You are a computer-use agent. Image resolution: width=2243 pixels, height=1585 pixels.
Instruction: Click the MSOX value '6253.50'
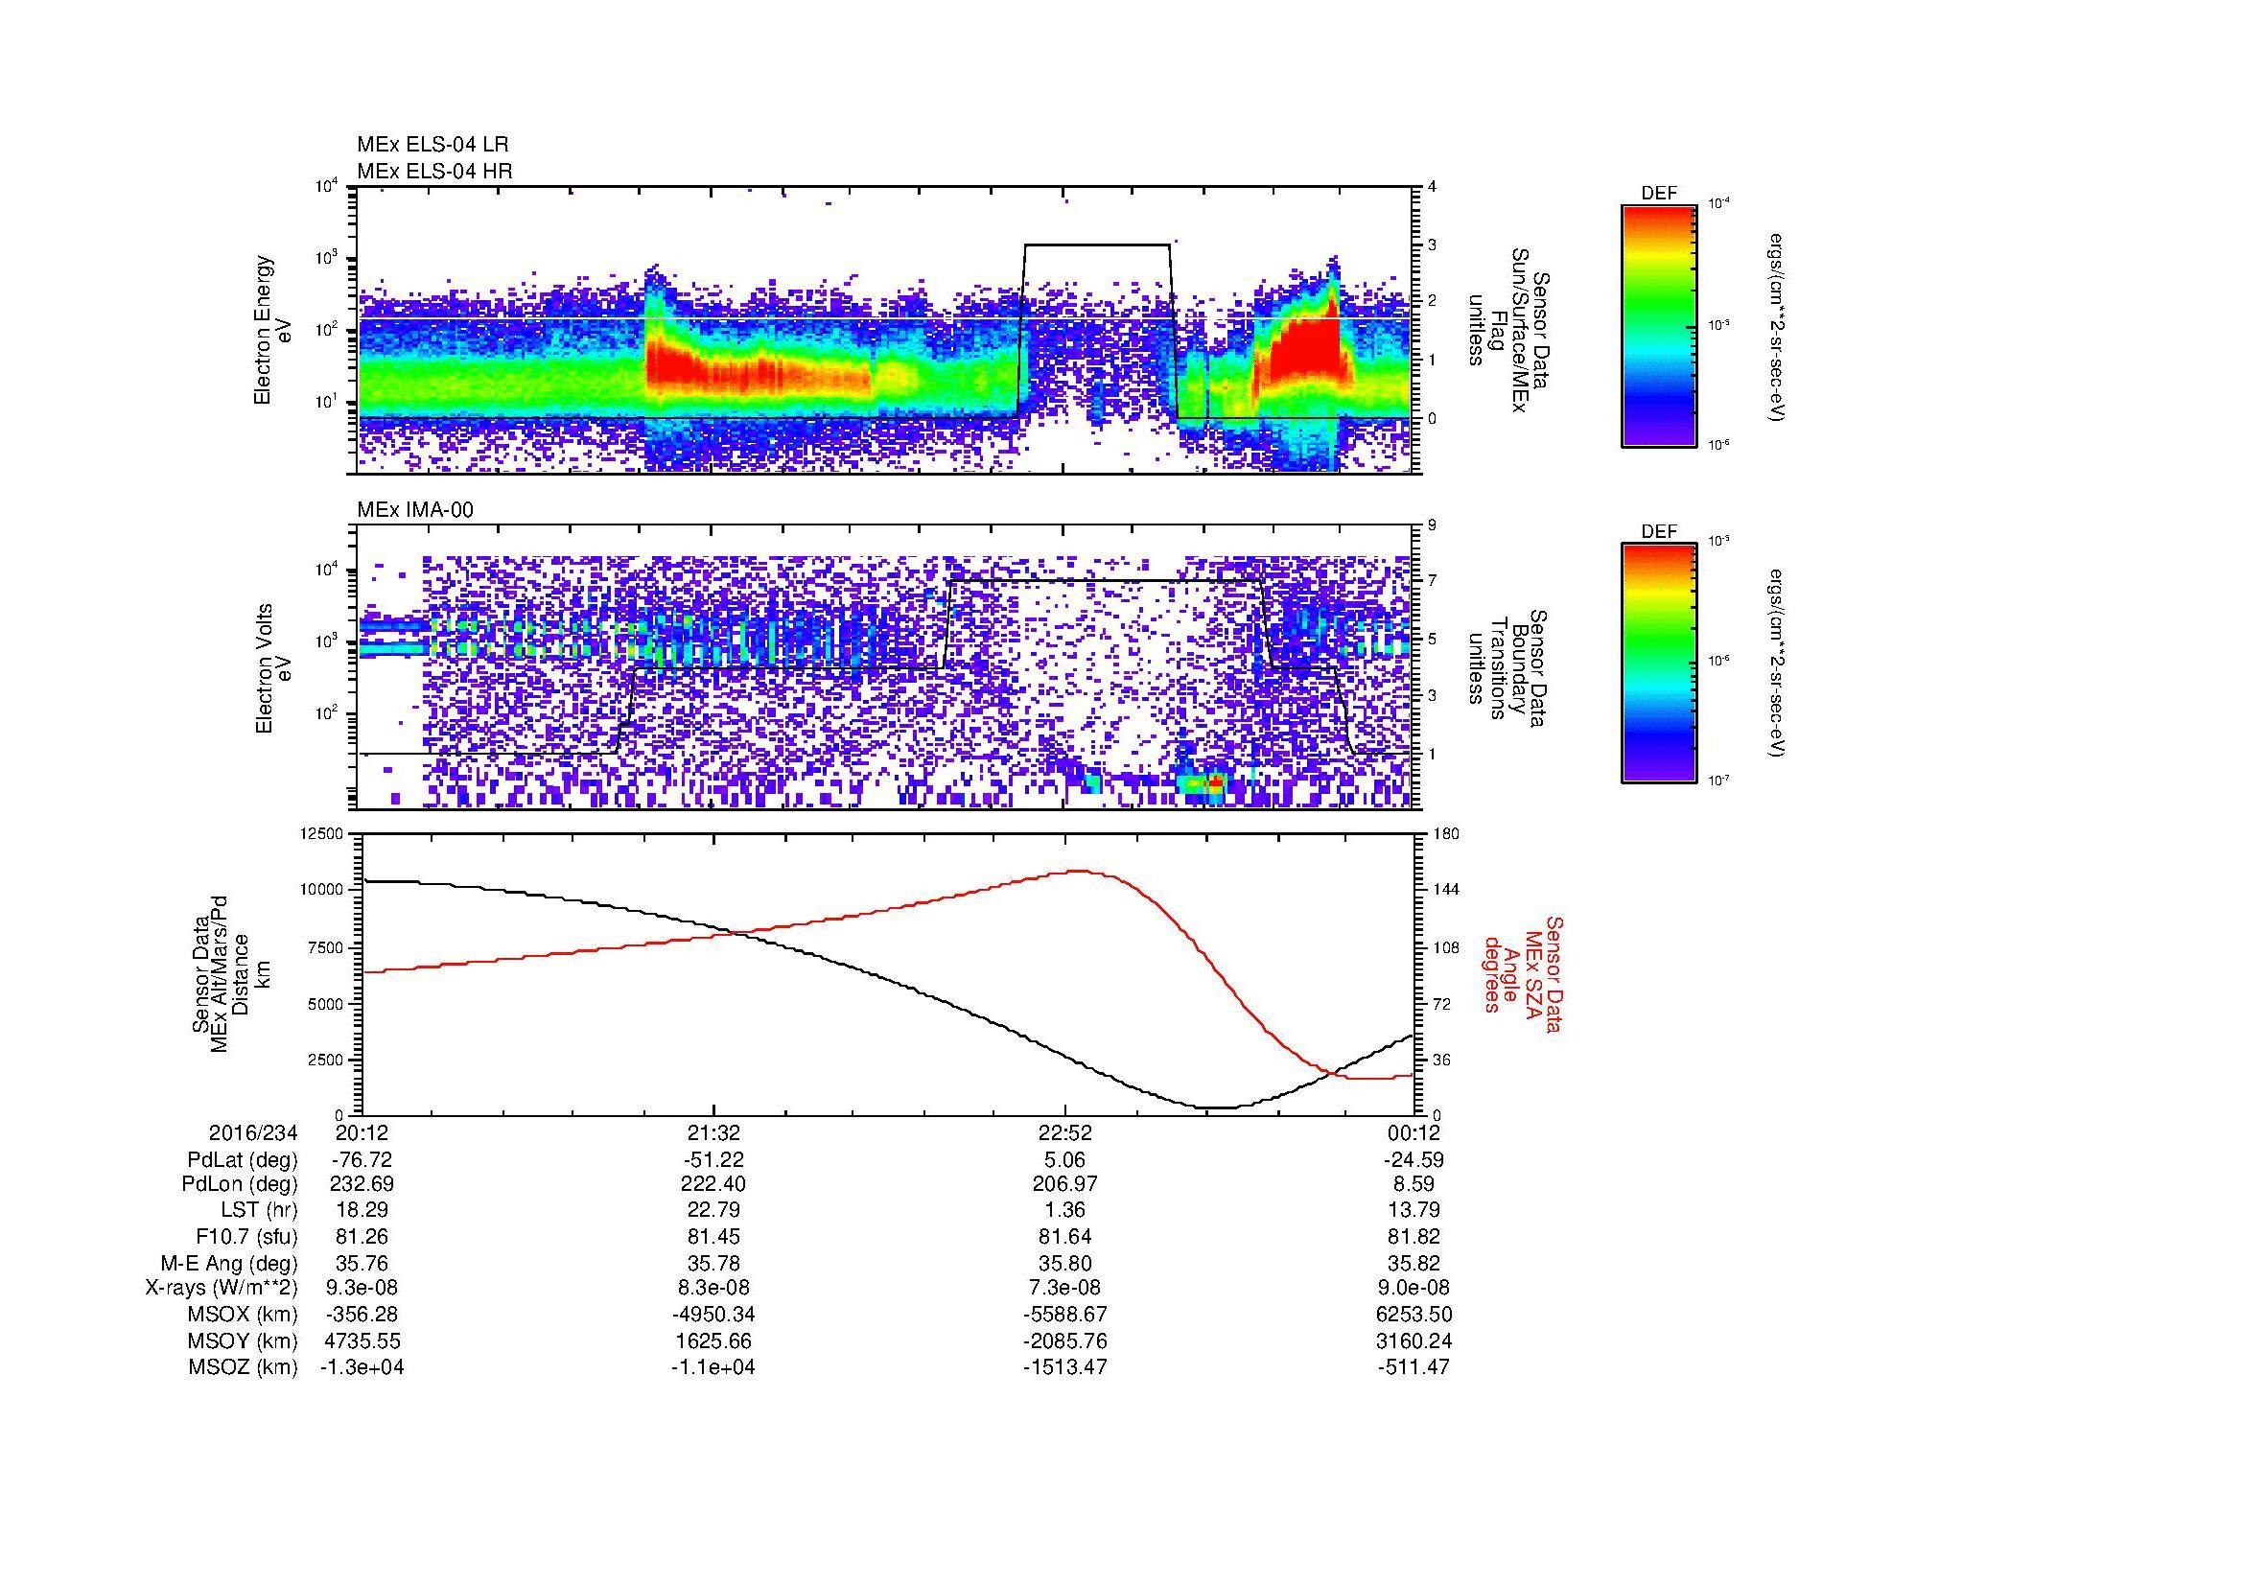coord(1414,1315)
